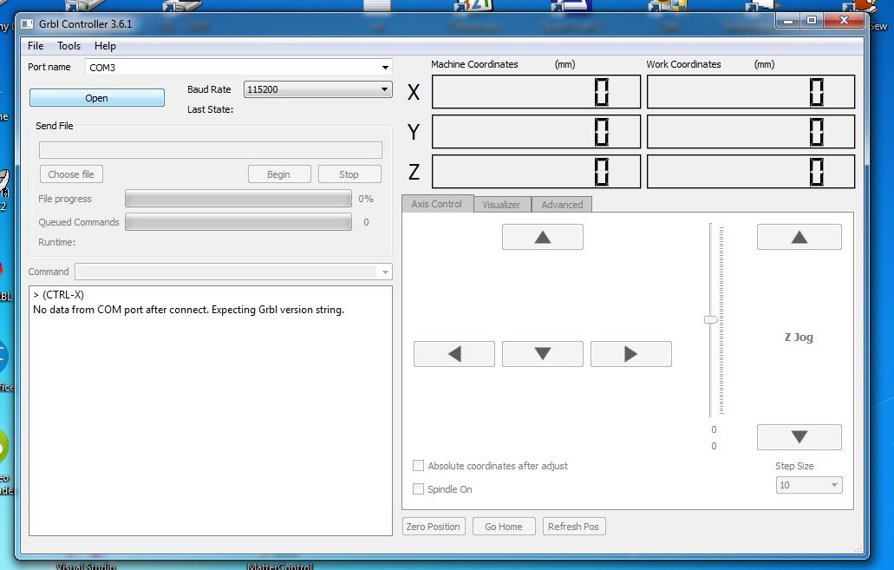The image size is (894, 570).
Task: Switch to the Advanced tab
Action: click(x=562, y=204)
